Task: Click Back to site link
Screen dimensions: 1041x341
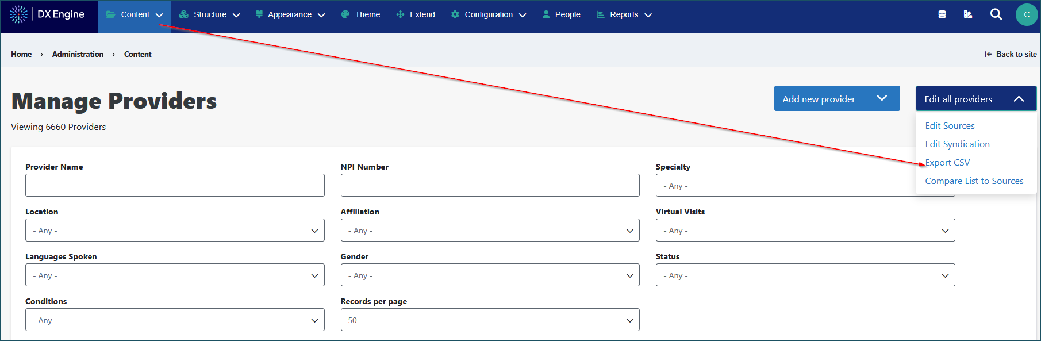Action: pyautogui.click(x=1011, y=54)
